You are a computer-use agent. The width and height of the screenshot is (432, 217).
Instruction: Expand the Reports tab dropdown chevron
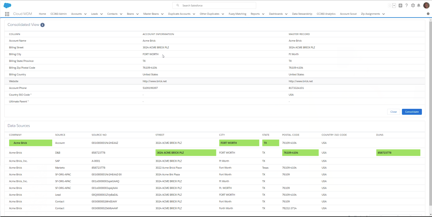pyautogui.click(x=263, y=14)
